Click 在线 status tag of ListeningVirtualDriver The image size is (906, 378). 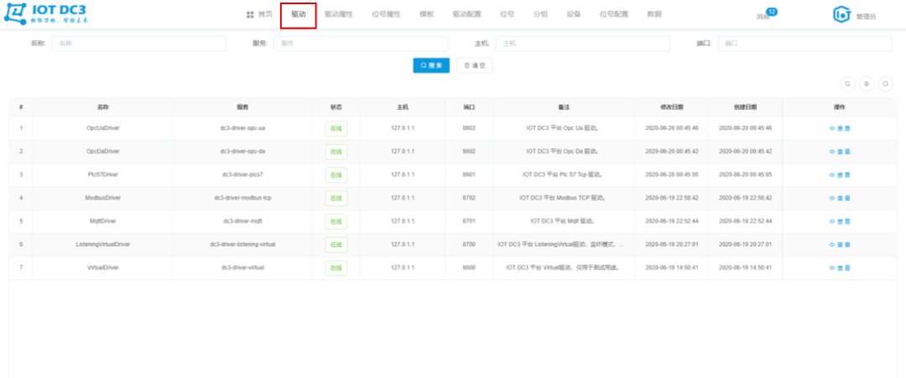[x=336, y=245]
